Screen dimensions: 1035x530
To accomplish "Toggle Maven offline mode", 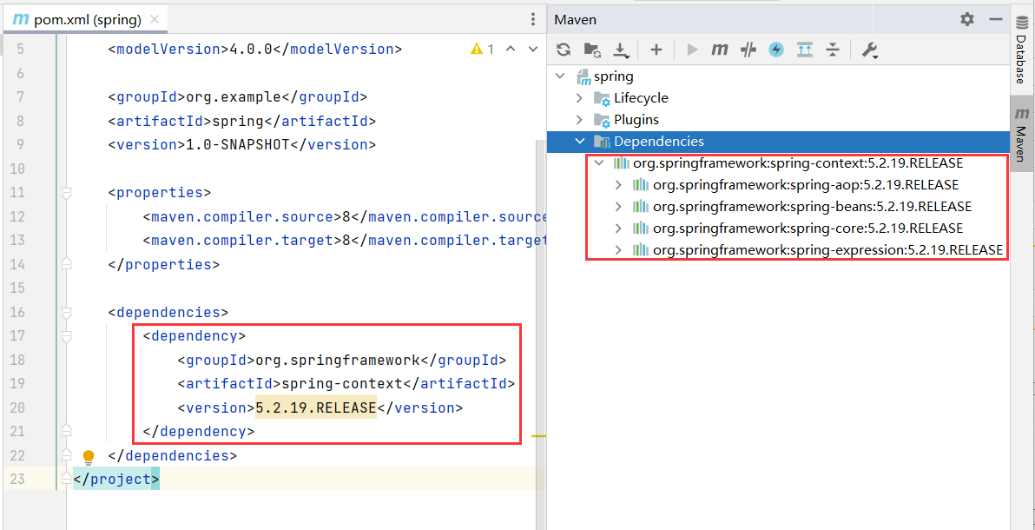I will [x=748, y=50].
